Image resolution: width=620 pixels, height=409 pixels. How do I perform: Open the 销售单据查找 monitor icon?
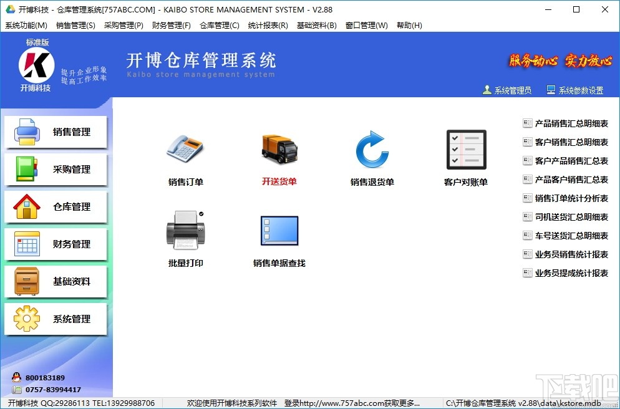[279, 231]
